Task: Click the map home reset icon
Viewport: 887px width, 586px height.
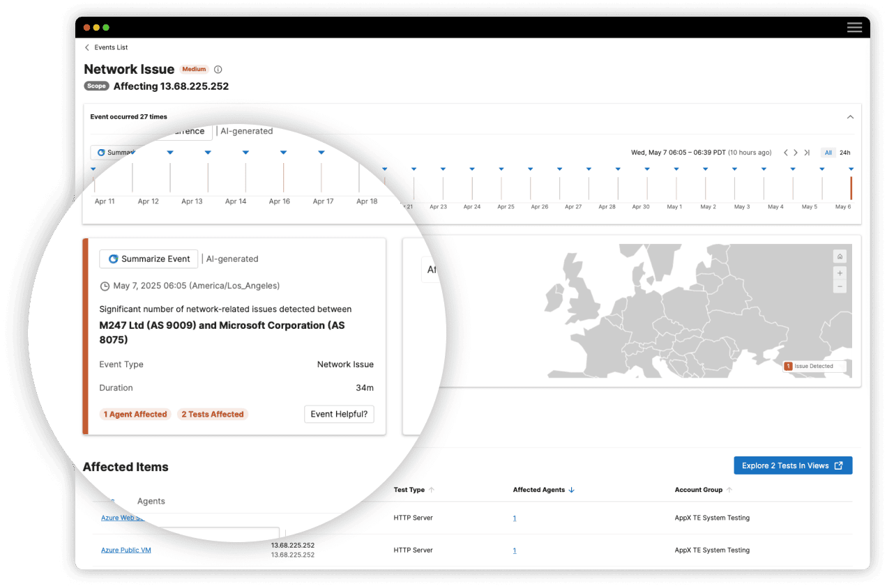Action: [x=840, y=256]
